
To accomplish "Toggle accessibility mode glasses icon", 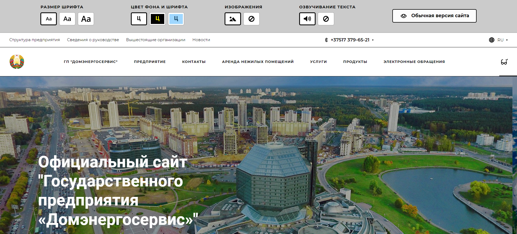I will click(504, 62).
